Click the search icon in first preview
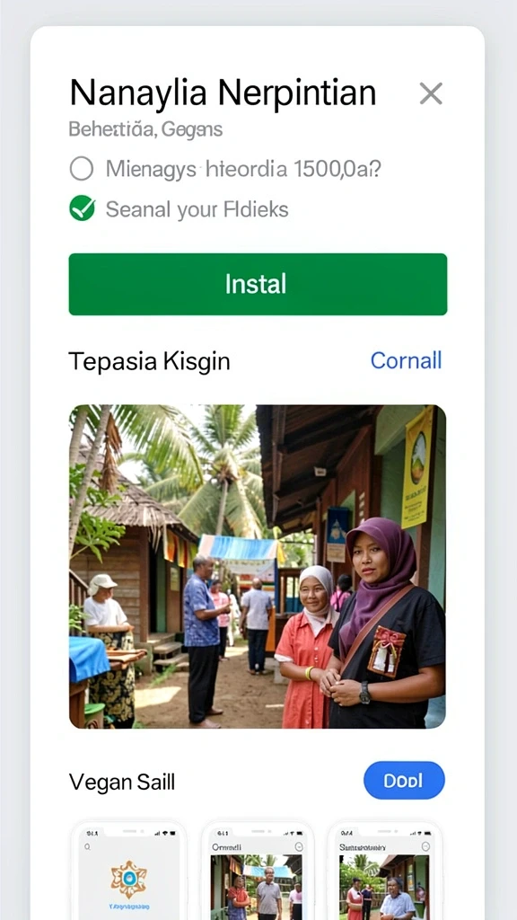The height and width of the screenshot is (920, 517). pos(87,846)
